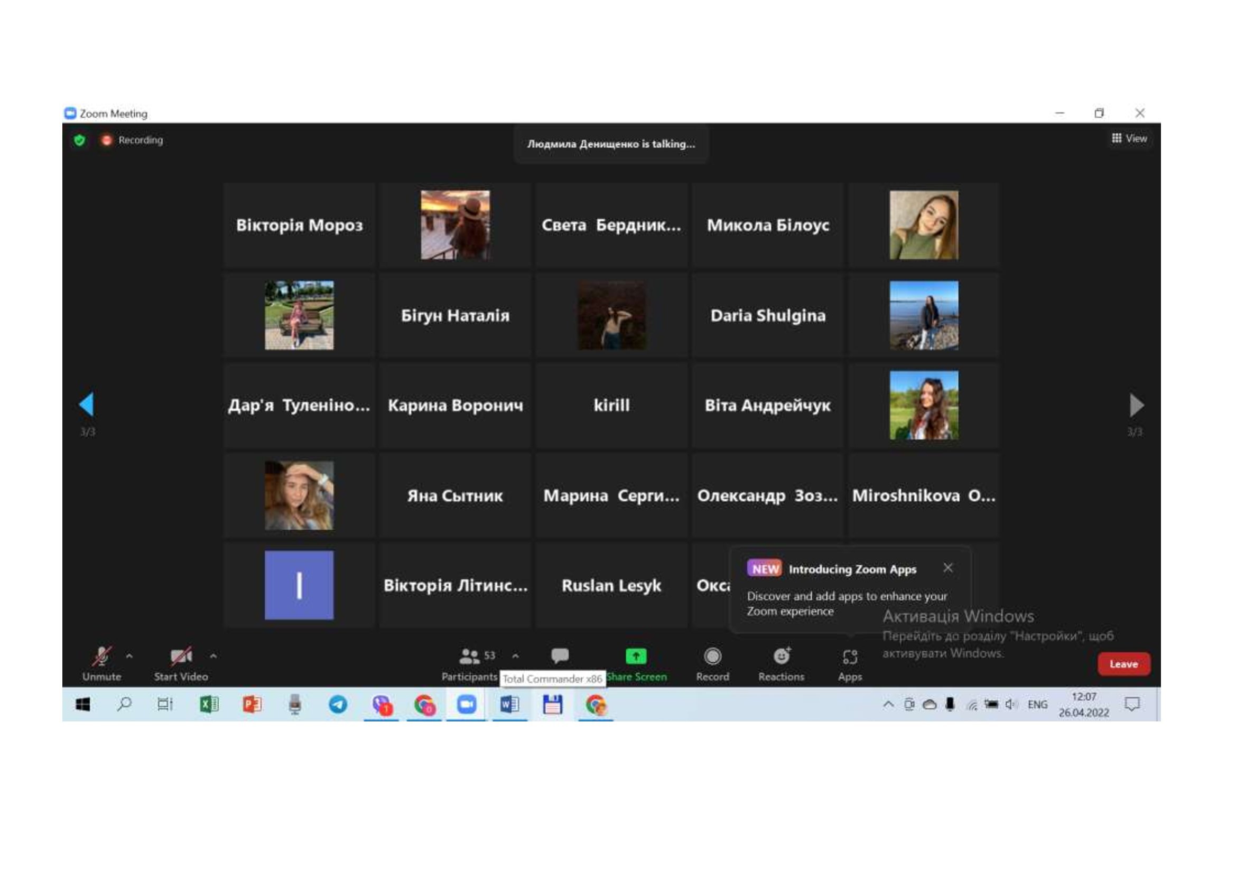This screenshot has width=1236, height=873.
Task: Click the red Leave button
Action: click(1123, 664)
